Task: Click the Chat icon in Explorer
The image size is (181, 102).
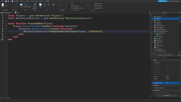Action: (155, 47)
